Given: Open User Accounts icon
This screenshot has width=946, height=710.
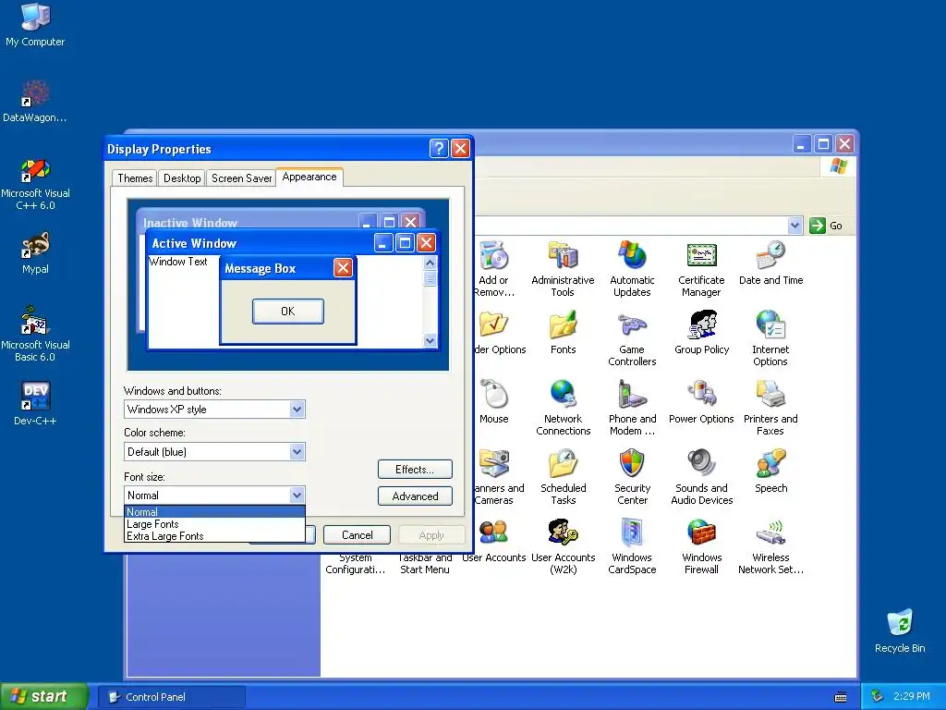Looking at the screenshot, I should (x=494, y=541).
